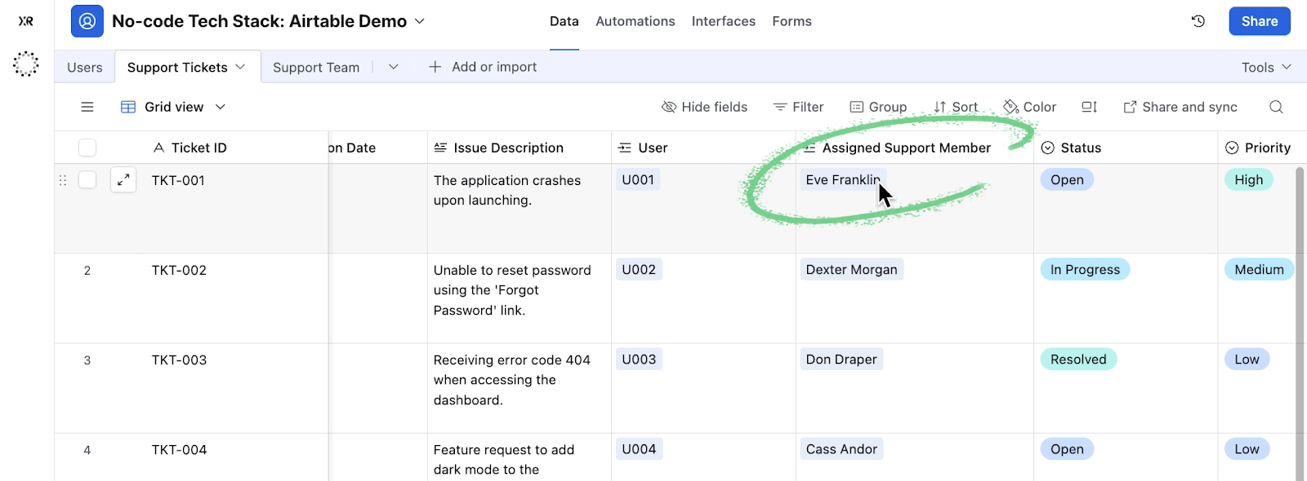The image size is (1307, 481).
Task: Click the Assigned Support Member column header
Action: [915, 148]
